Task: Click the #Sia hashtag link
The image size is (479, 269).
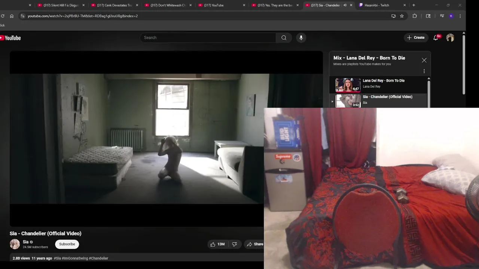Action: pyautogui.click(x=57, y=258)
